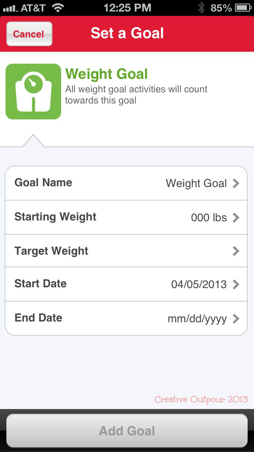Open the Goal Name field via its chevron

(236, 183)
